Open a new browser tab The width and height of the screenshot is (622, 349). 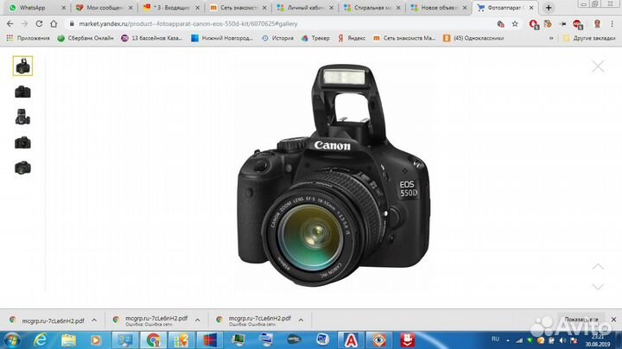pyautogui.click(x=549, y=8)
